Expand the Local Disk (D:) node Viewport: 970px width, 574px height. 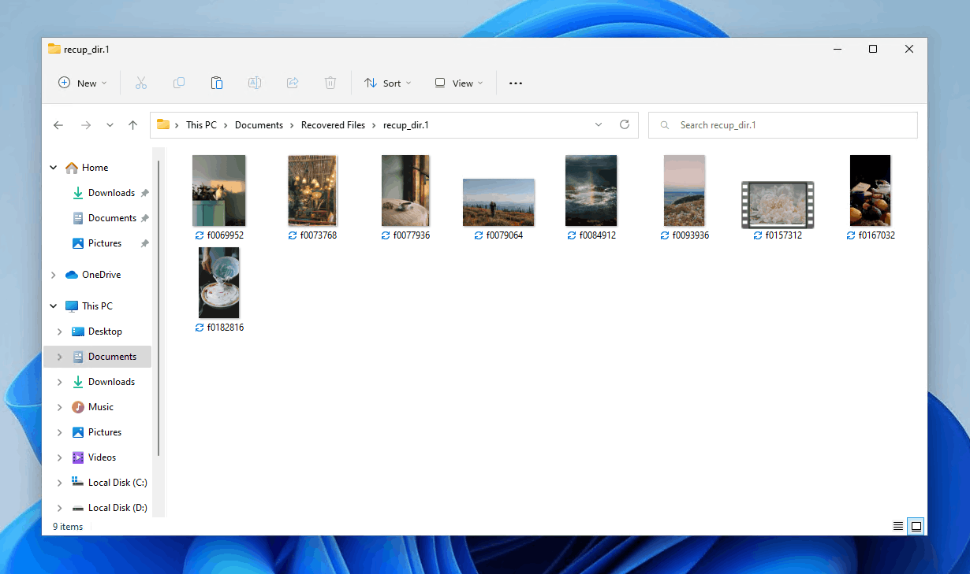click(x=60, y=508)
